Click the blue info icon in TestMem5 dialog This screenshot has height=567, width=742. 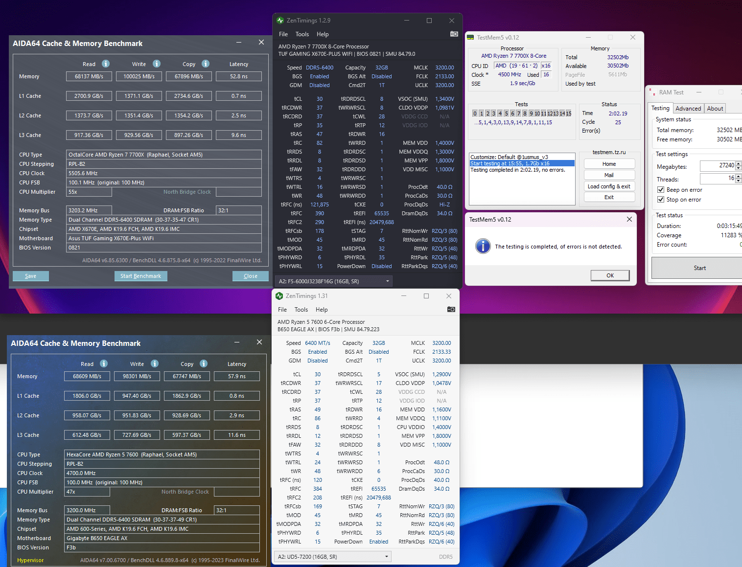pyautogui.click(x=483, y=246)
